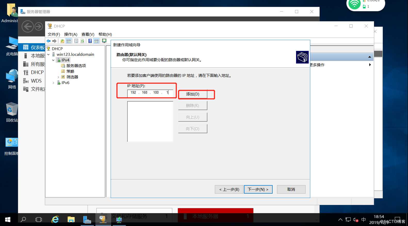Click 更多操作 in the actions pane
The height and width of the screenshot is (226, 408).
317,65
